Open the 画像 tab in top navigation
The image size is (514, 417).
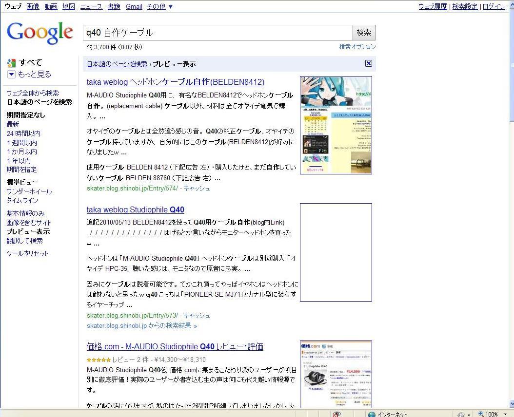[33, 6]
